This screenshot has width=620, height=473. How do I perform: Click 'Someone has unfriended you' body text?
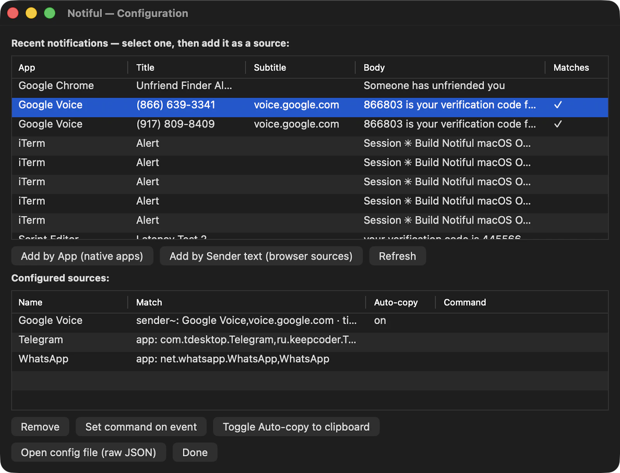(434, 86)
